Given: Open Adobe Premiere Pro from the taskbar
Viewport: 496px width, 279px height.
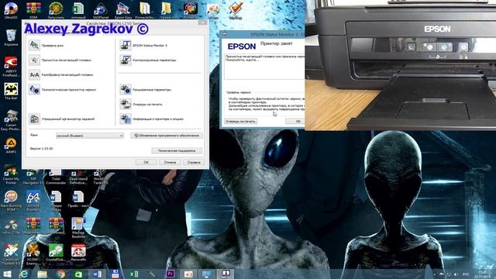Looking at the screenshot, I should (x=170, y=274).
